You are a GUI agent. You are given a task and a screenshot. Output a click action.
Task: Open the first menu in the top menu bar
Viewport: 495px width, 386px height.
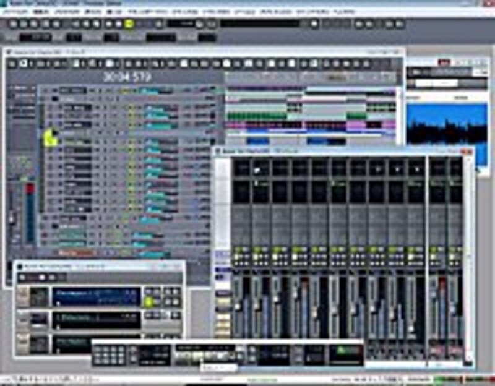14,12
